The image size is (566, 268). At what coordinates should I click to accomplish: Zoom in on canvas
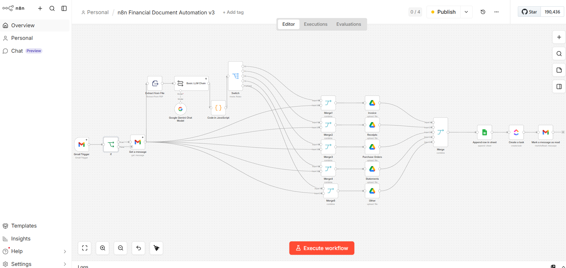pyautogui.click(x=103, y=248)
